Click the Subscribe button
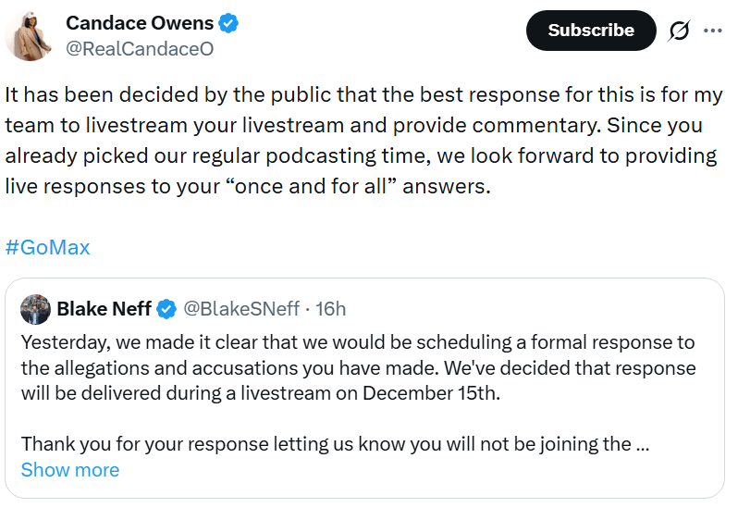This screenshot has width=738, height=520. (x=591, y=31)
